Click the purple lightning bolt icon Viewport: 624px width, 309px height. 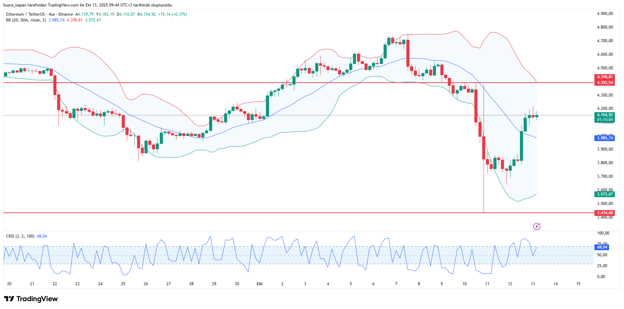click(x=537, y=226)
